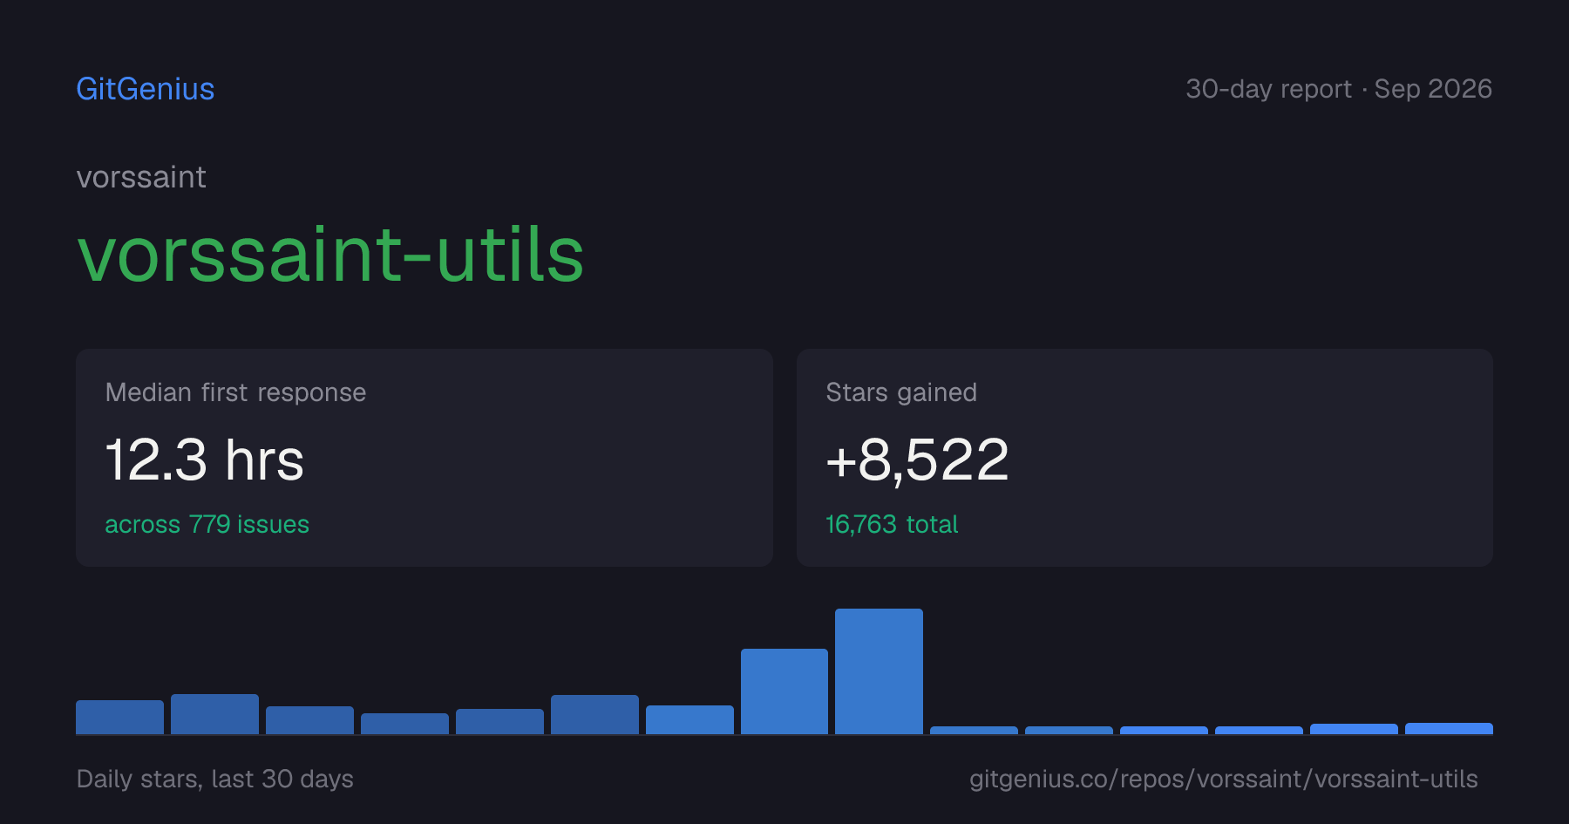This screenshot has width=1569, height=824.
Task: Click the Daily stars, last 30 days caption
Action: pyautogui.click(x=215, y=779)
